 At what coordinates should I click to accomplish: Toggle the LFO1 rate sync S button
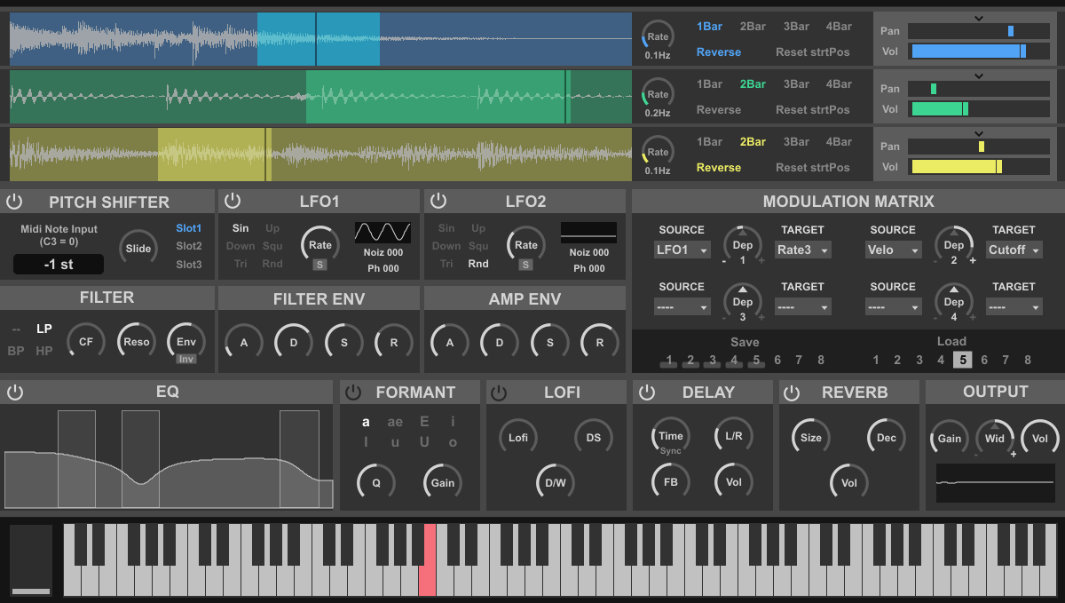pos(319,265)
